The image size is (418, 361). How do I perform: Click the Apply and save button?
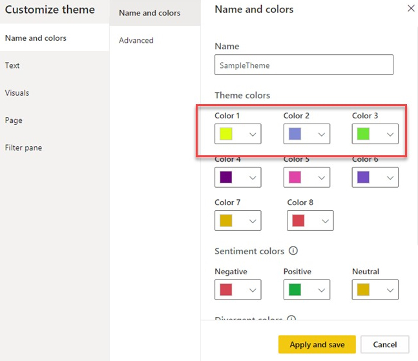[317, 345]
